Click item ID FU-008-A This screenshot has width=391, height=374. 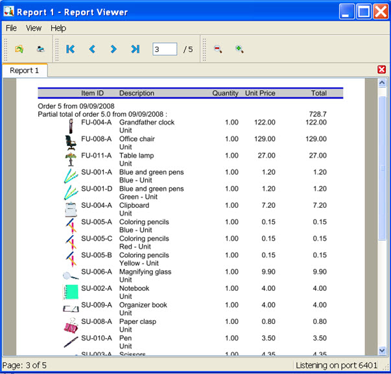[x=96, y=139]
